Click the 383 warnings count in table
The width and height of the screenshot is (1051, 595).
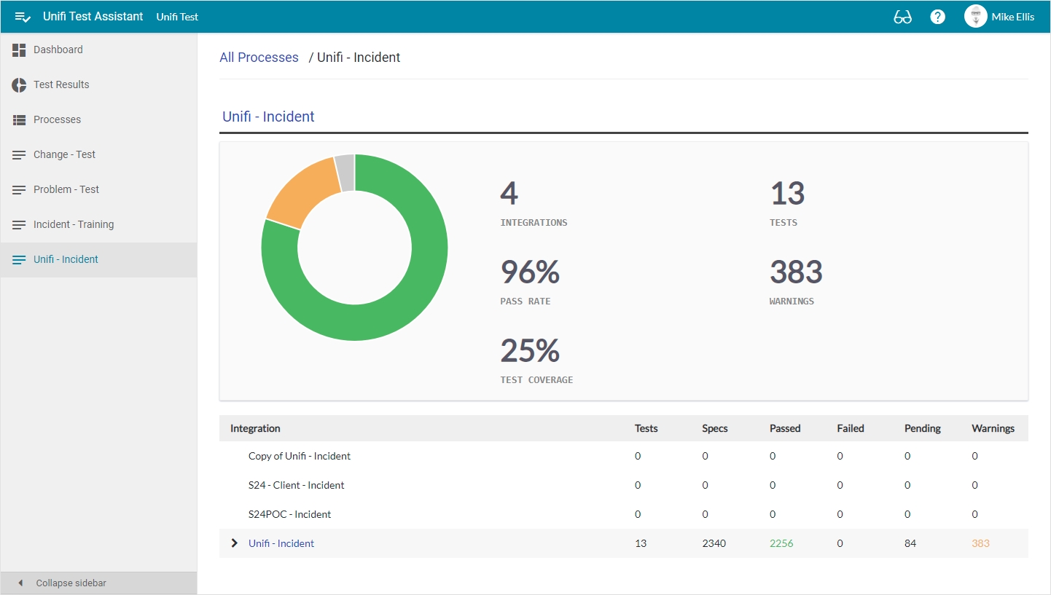pos(980,543)
